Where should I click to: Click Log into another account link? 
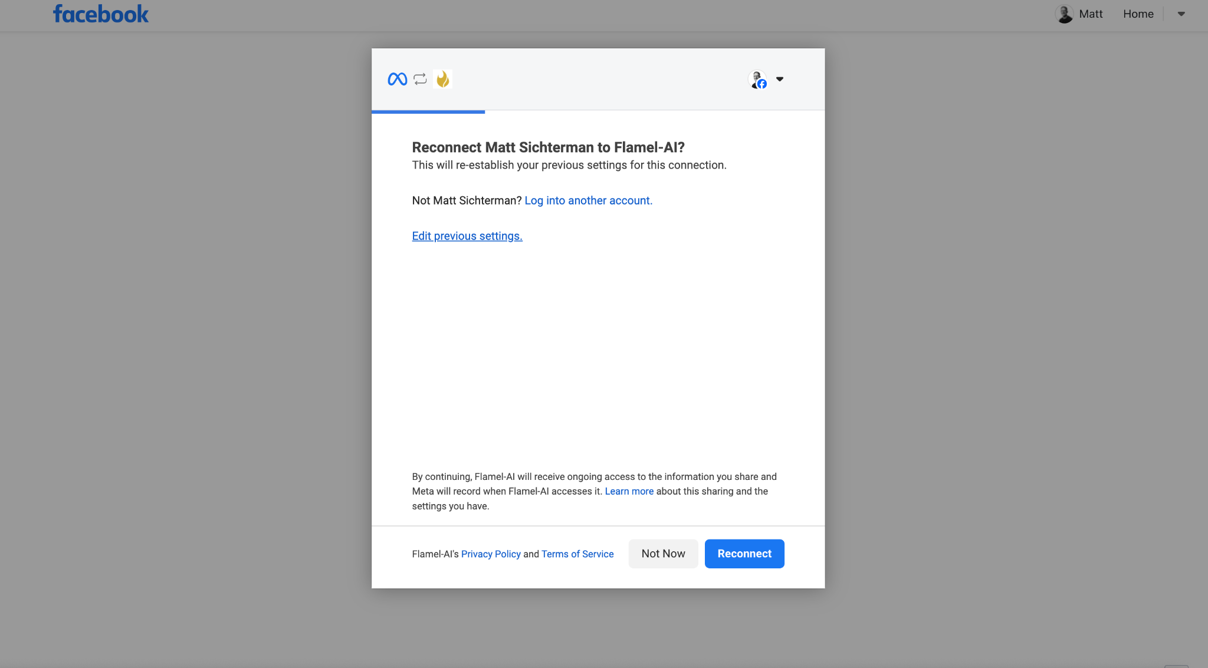pyautogui.click(x=588, y=200)
